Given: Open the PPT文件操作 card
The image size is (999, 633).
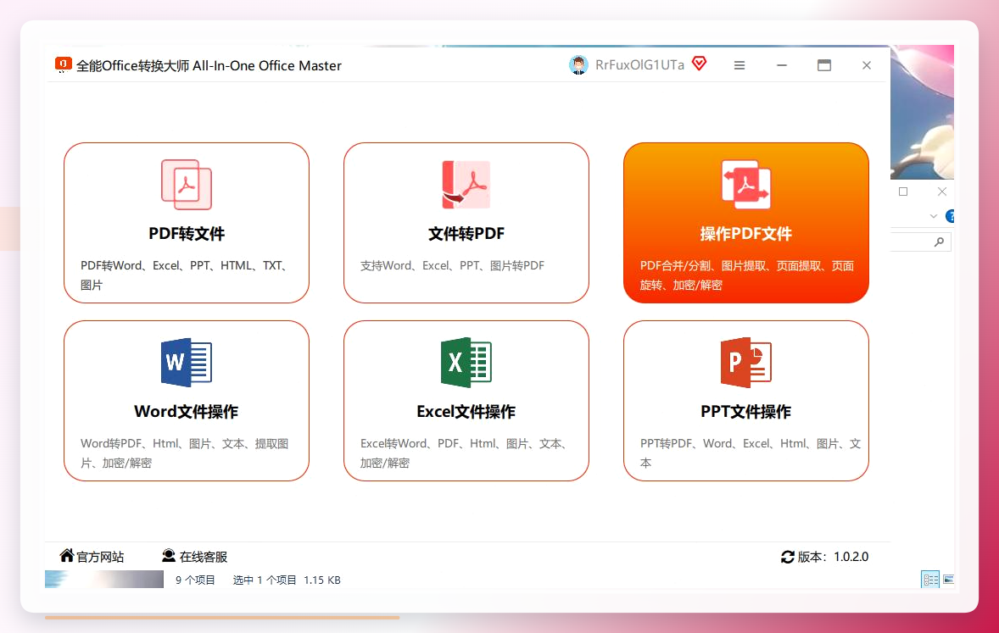Looking at the screenshot, I should [746, 401].
